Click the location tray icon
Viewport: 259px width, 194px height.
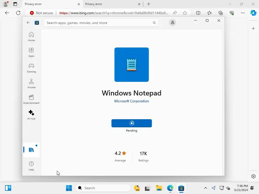coord(213,188)
